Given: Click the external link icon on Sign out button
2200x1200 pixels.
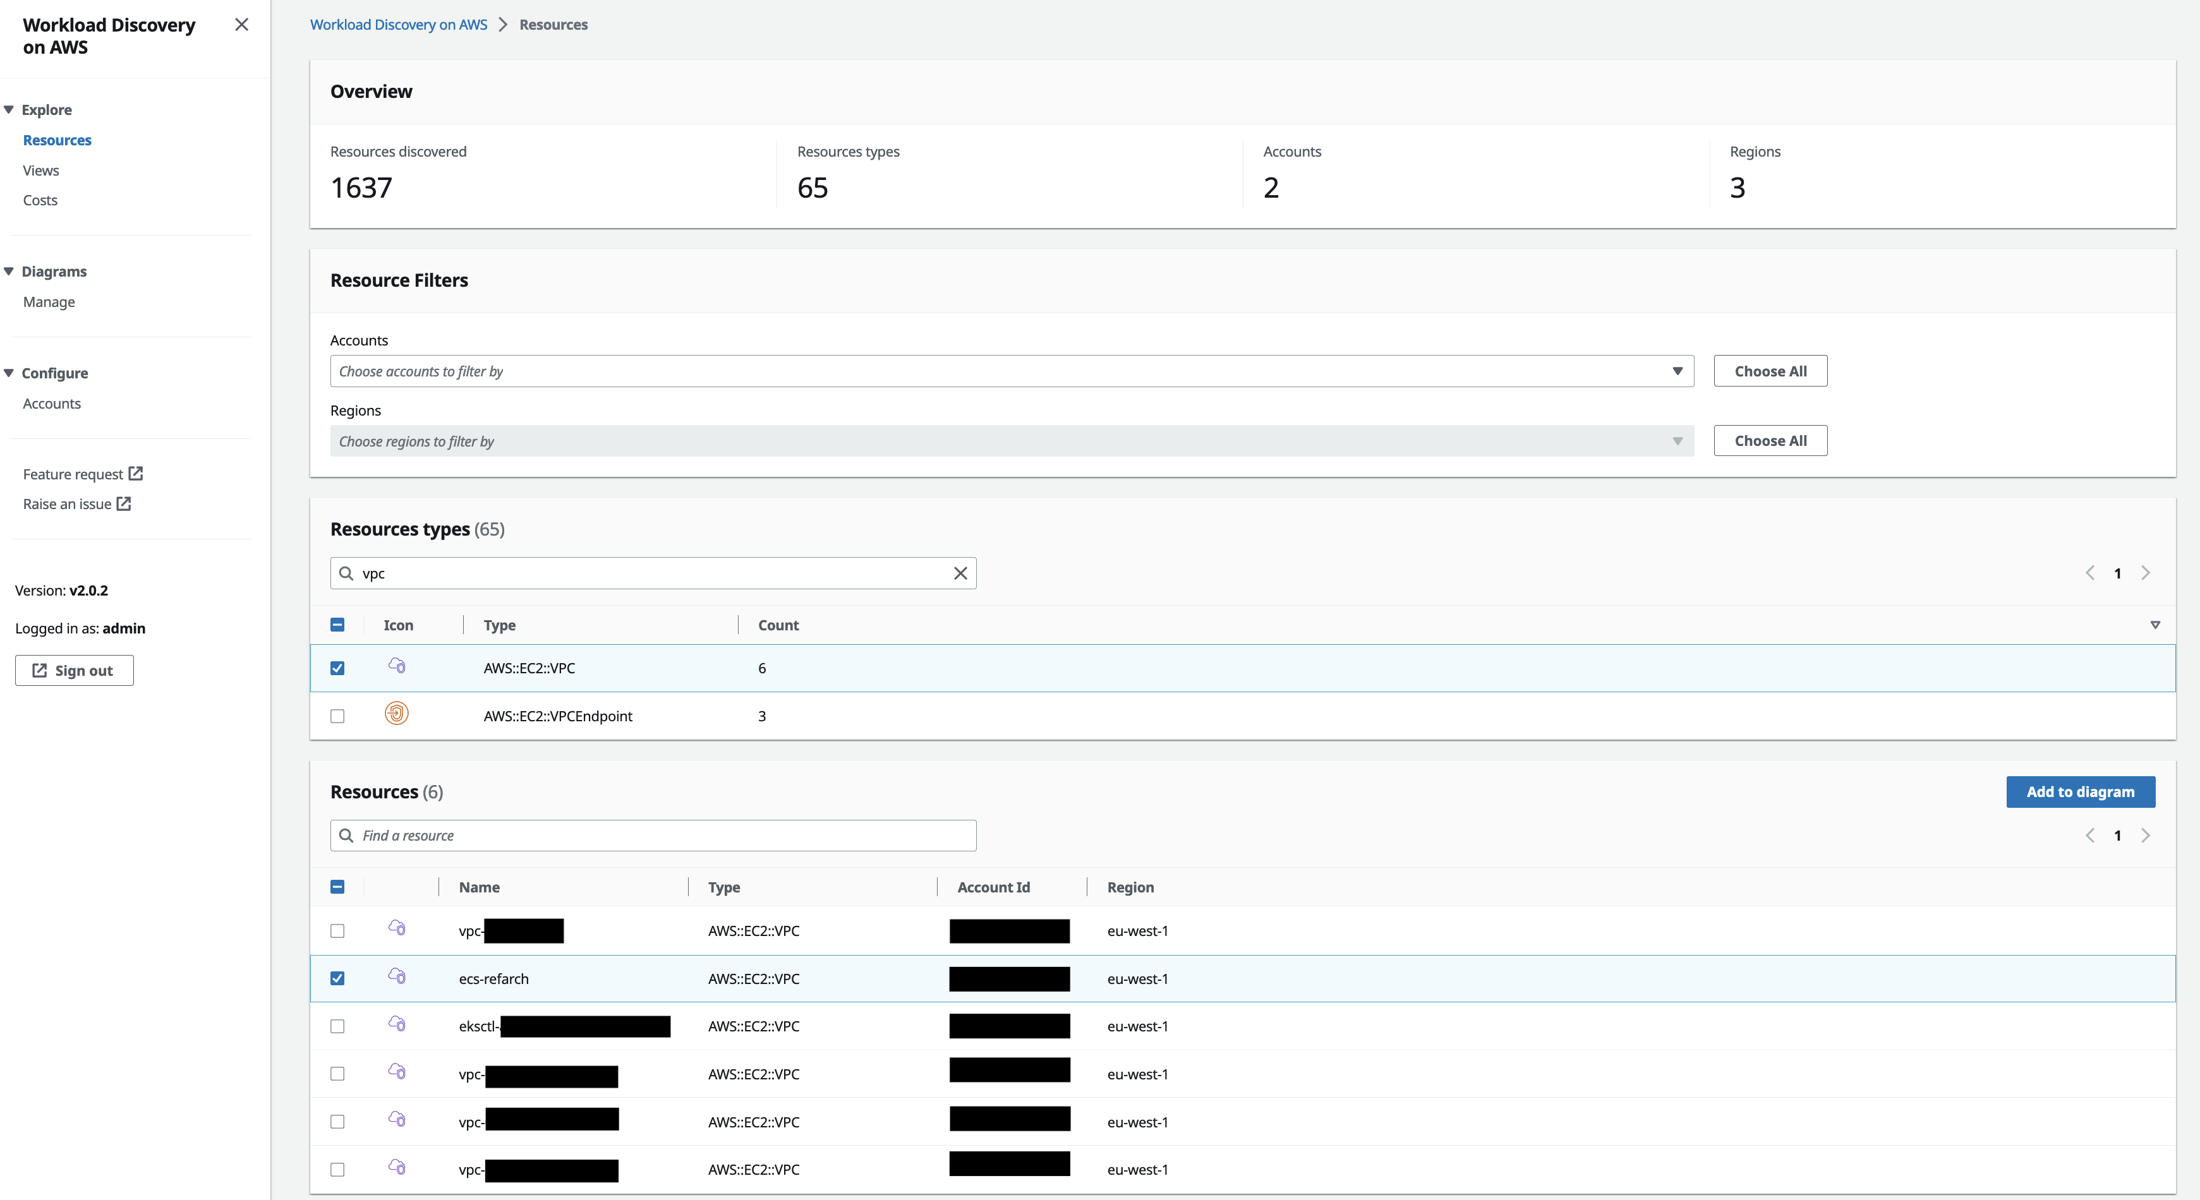Looking at the screenshot, I should (x=40, y=670).
